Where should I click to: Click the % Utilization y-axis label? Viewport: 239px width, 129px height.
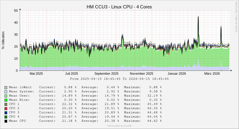click(3, 40)
